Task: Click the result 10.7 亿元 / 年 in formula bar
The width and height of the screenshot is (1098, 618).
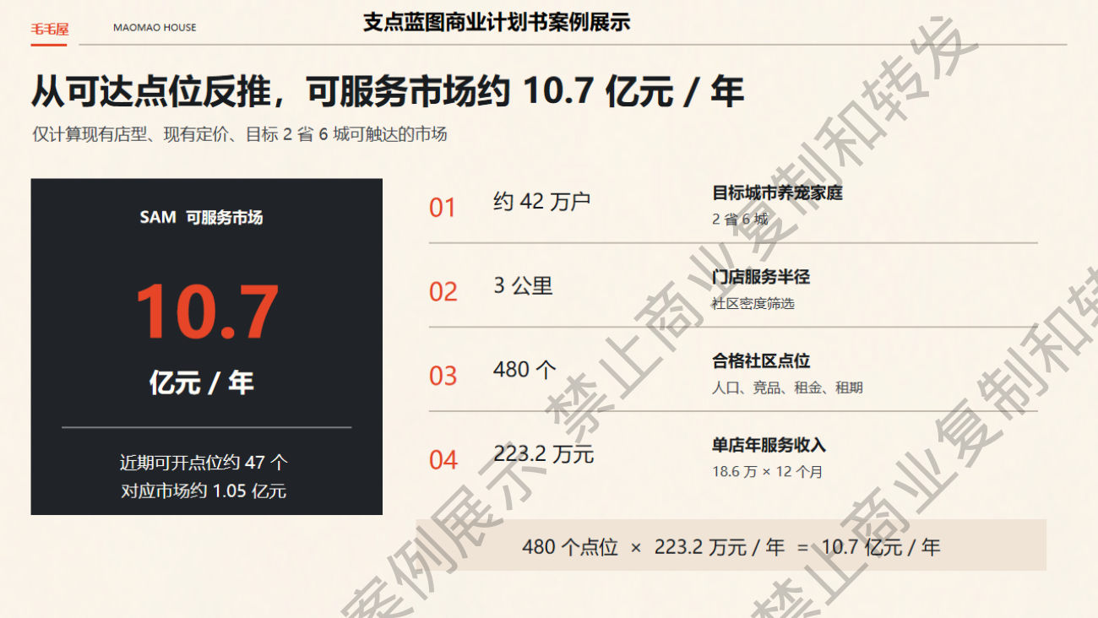Action: tap(881, 547)
